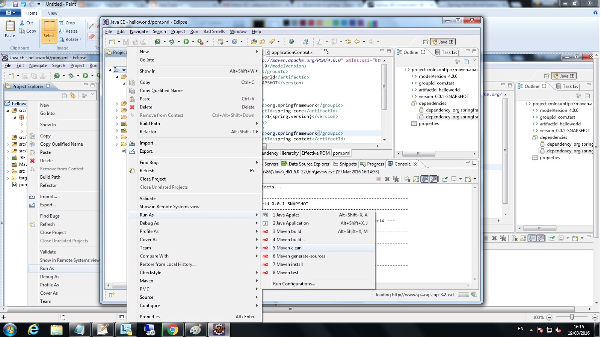Open Internet Explorer from taskbar
This screenshot has height=337, width=601.
[x=33, y=330]
